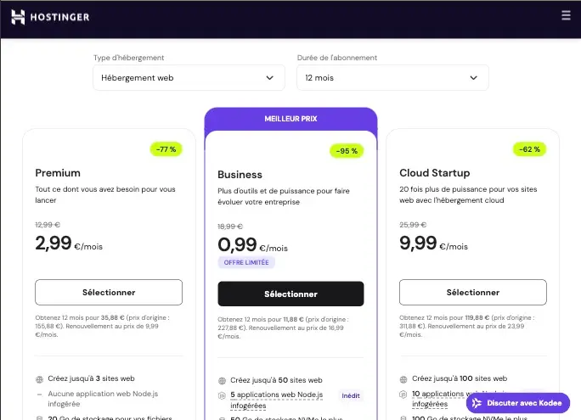The image size is (581, 420).
Task: Click the -62 % discount badge
Action: pyautogui.click(x=529, y=149)
